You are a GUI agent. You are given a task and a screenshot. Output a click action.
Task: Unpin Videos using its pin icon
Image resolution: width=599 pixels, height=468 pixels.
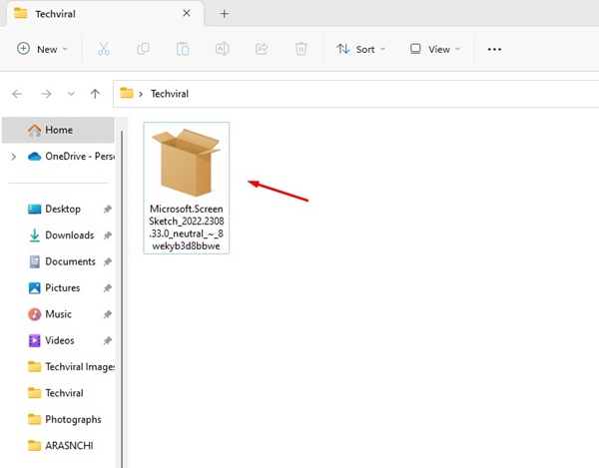click(x=108, y=341)
